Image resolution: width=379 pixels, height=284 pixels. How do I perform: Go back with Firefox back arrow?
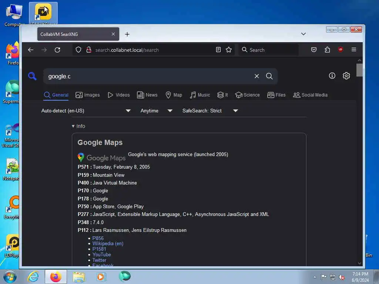(31, 50)
